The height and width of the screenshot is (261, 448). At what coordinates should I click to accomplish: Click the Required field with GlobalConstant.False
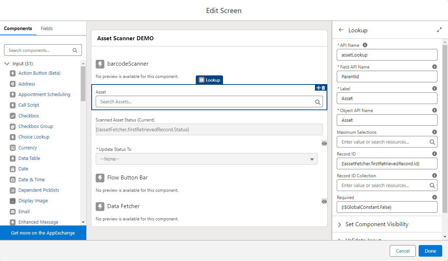(x=387, y=207)
